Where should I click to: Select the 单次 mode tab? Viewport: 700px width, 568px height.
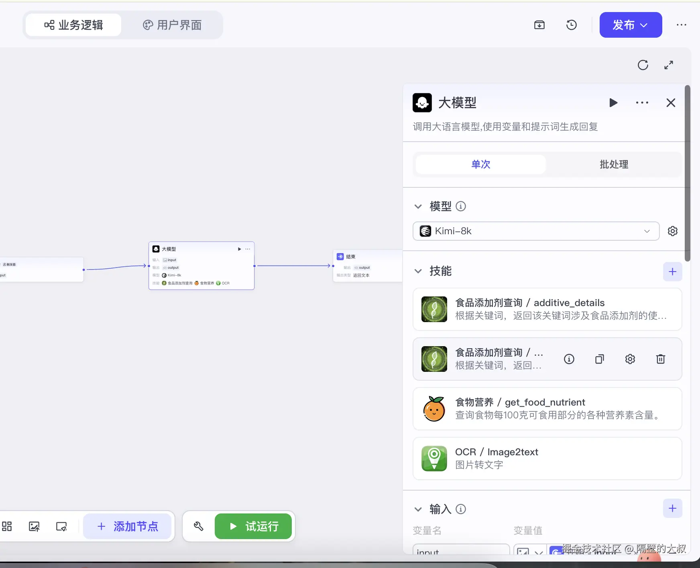click(x=481, y=164)
